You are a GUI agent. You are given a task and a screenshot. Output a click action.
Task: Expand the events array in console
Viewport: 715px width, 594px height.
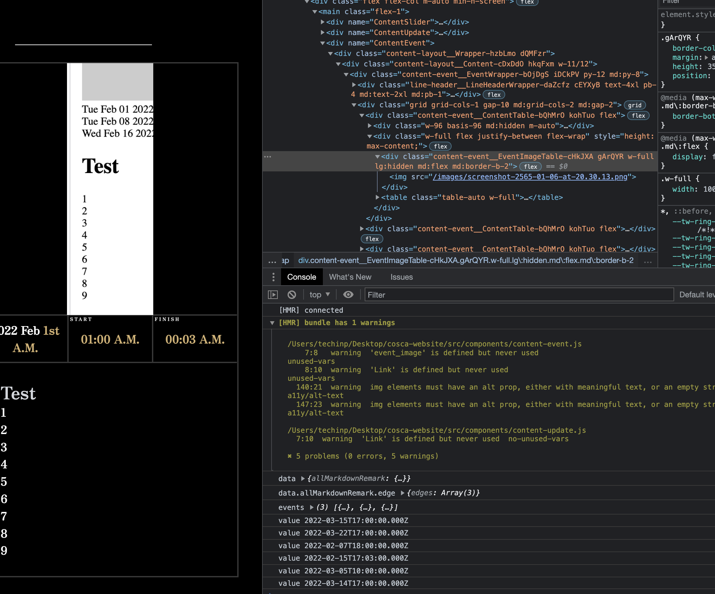tap(311, 507)
